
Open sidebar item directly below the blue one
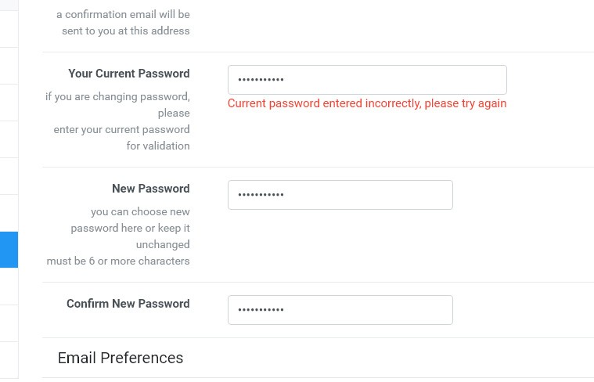pos(9,286)
